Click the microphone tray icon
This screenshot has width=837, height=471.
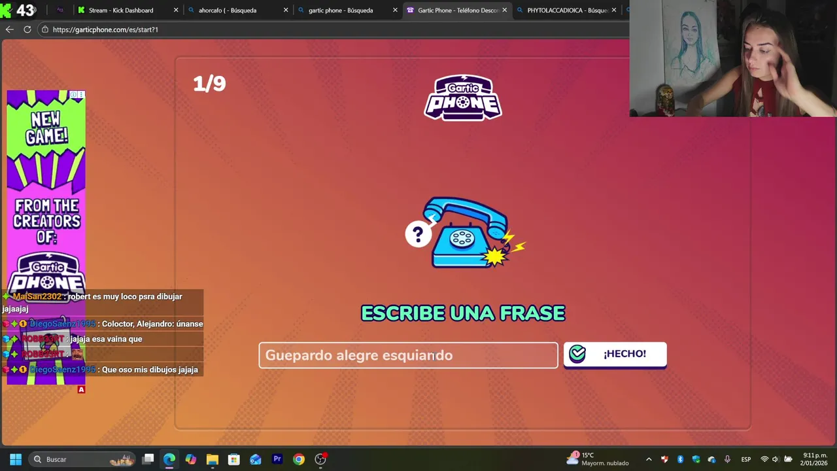click(727, 459)
